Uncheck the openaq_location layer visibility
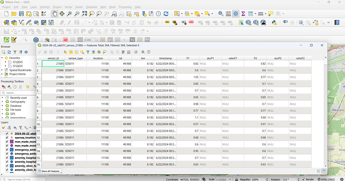The image size is (345, 181). [x=7, y=138]
